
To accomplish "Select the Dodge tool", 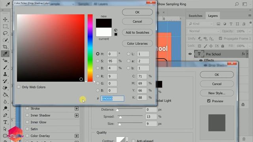I will [5, 108].
